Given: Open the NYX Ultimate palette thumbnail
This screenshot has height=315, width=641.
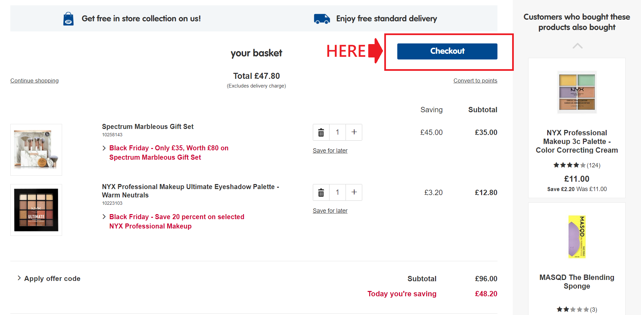Looking at the screenshot, I should click(36, 210).
